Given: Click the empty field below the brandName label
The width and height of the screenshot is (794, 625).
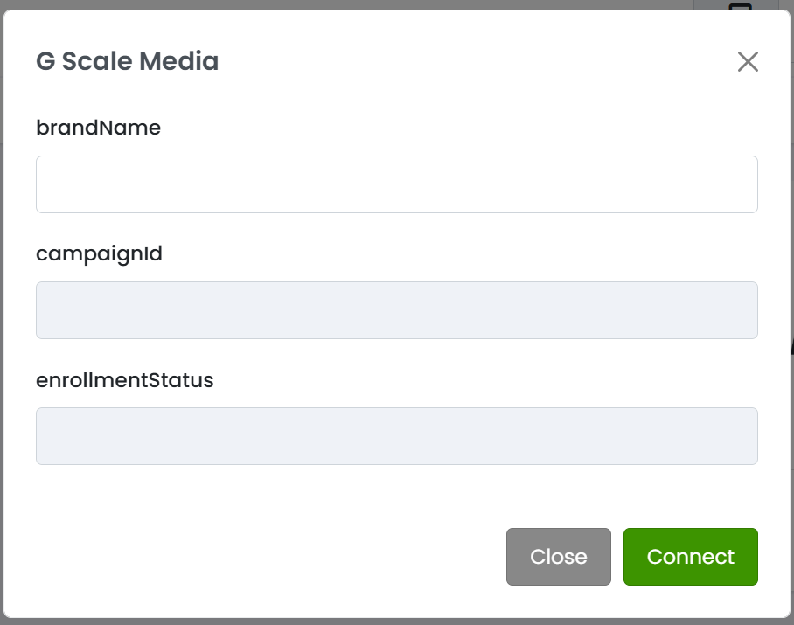Looking at the screenshot, I should tap(396, 184).
